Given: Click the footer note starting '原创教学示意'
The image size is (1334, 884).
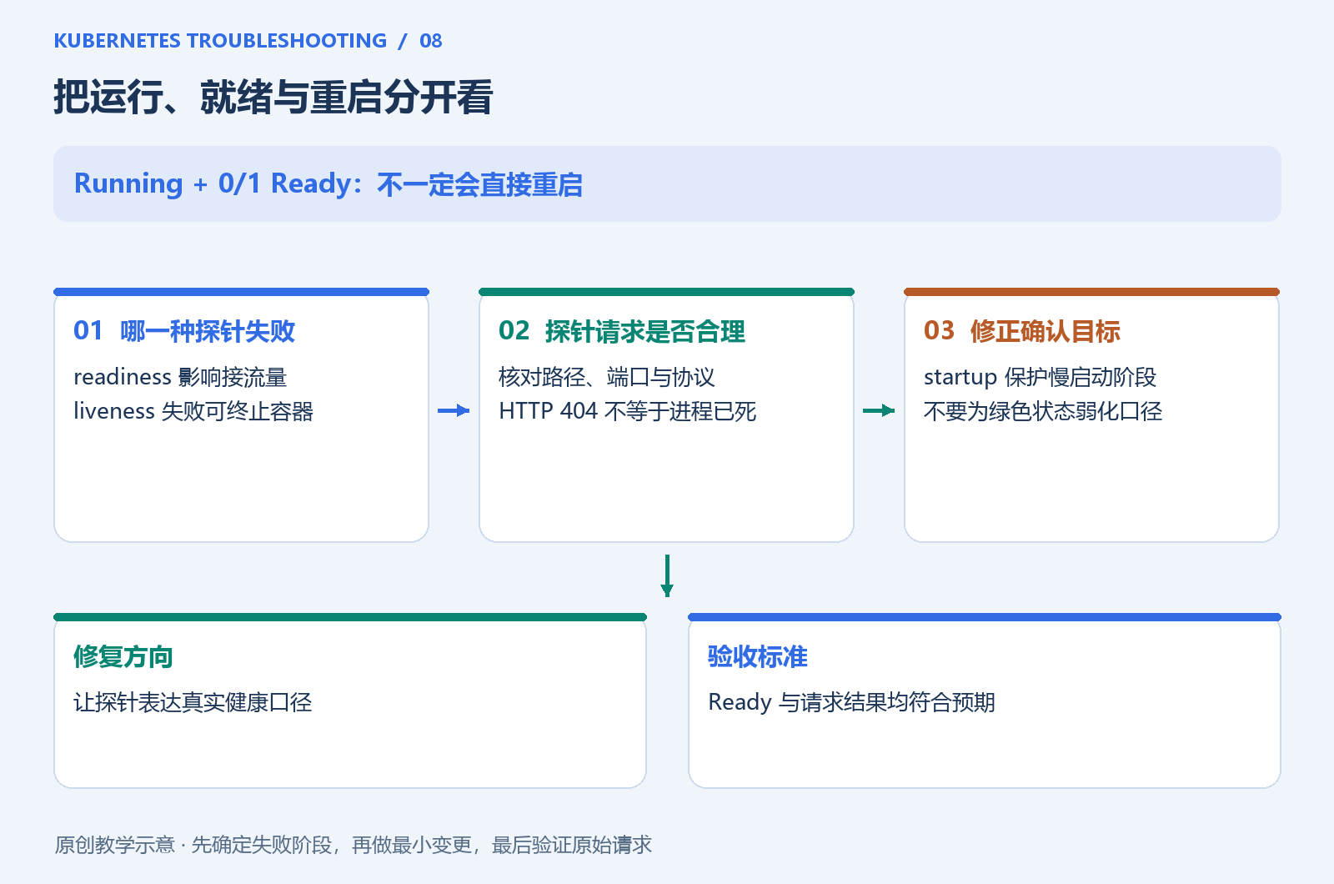Looking at the screenshot, I should tap(354, 845).
